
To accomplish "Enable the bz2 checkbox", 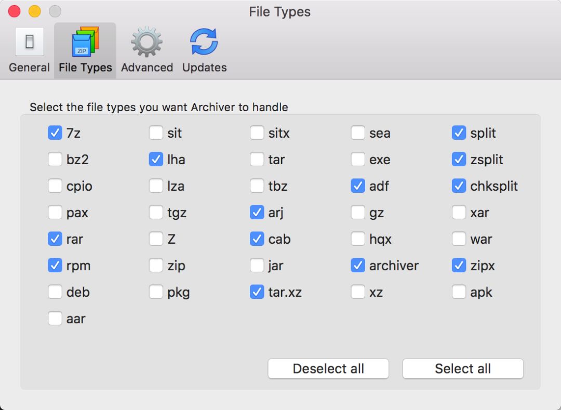I will coord(55,159).
